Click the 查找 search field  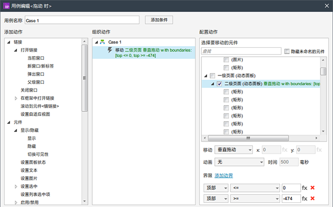pyautogui.click(x=241, y=51)
